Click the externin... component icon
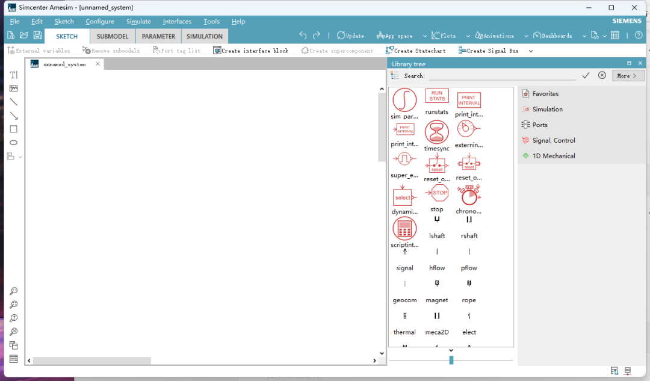Viewport: 650px width, 381px height. [x=468, y=129]
